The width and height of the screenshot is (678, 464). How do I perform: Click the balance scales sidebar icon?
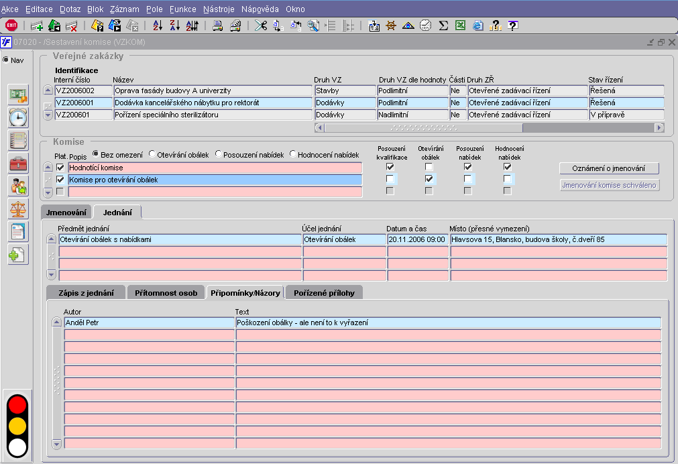18,209
